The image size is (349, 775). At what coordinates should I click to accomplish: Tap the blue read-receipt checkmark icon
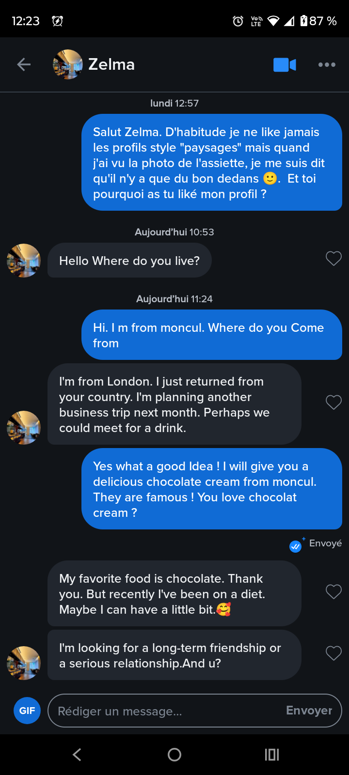(295, 546)
